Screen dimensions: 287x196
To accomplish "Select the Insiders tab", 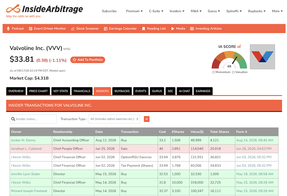I will (x=102, y=91).
